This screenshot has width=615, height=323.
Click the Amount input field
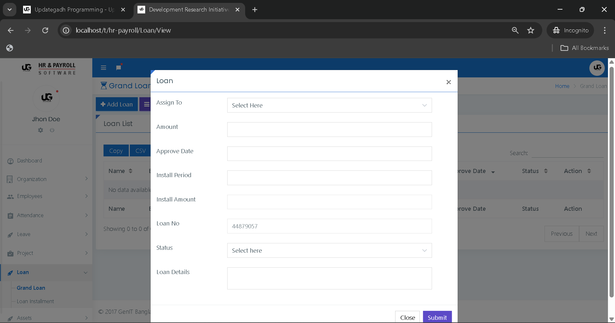click(x=329, y=130)
